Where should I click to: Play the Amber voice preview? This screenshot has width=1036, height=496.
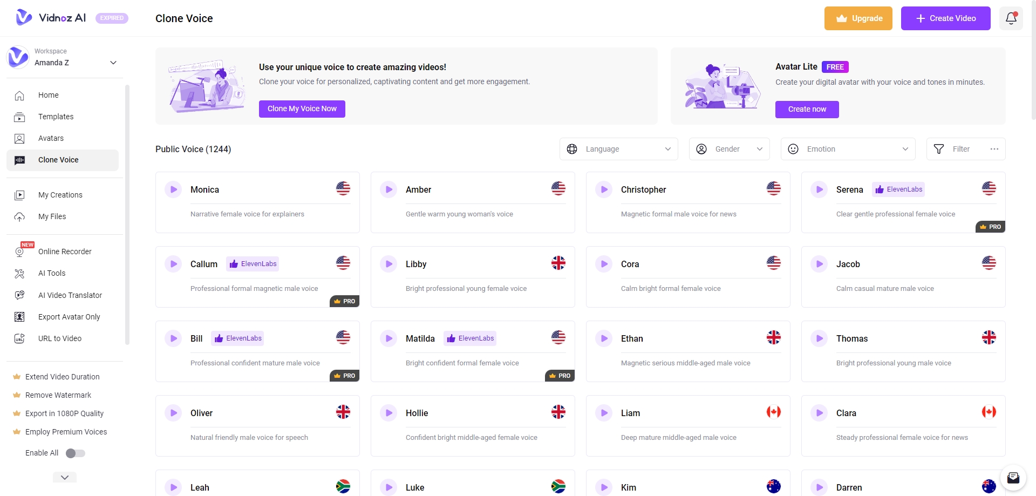click(388, 189)
